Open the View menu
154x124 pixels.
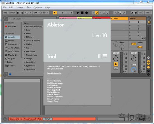click(x=28, y=8)
